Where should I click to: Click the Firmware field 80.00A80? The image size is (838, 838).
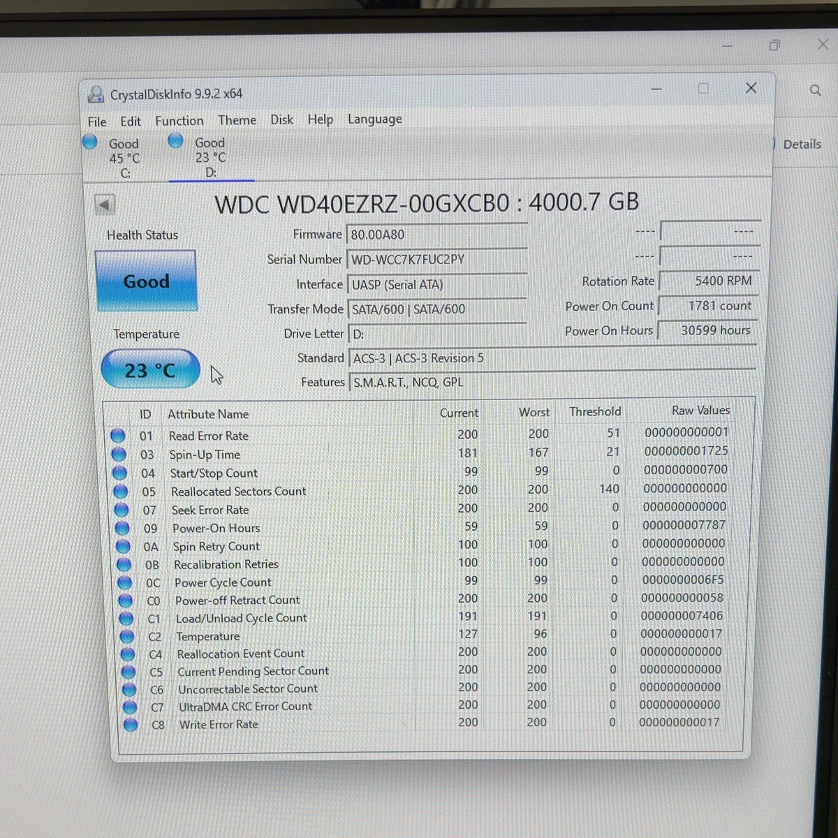436,235
